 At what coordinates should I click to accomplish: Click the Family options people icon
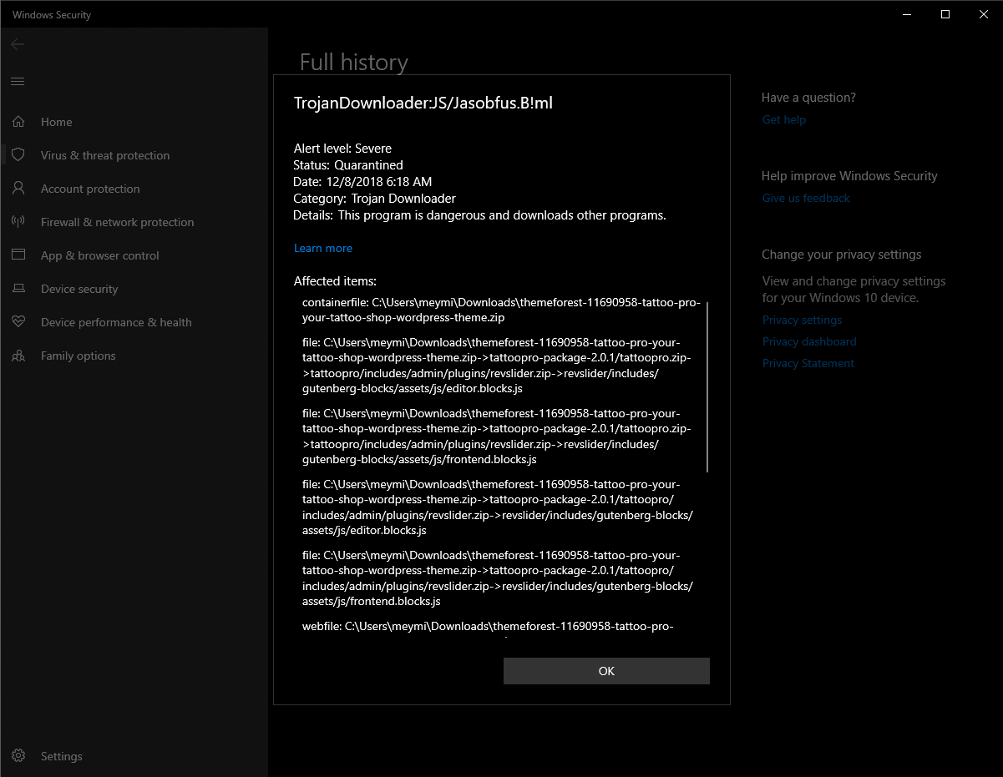pos(18,356)
